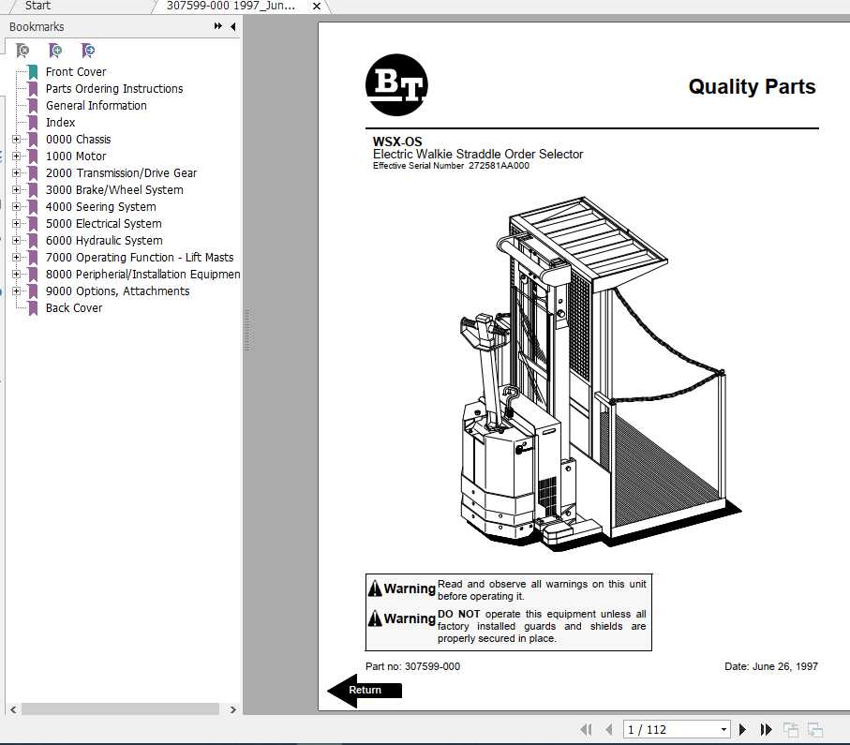This screenshot has width=850, height=745.
Task: Open the page number dropdown
Action: click(723, 729)
